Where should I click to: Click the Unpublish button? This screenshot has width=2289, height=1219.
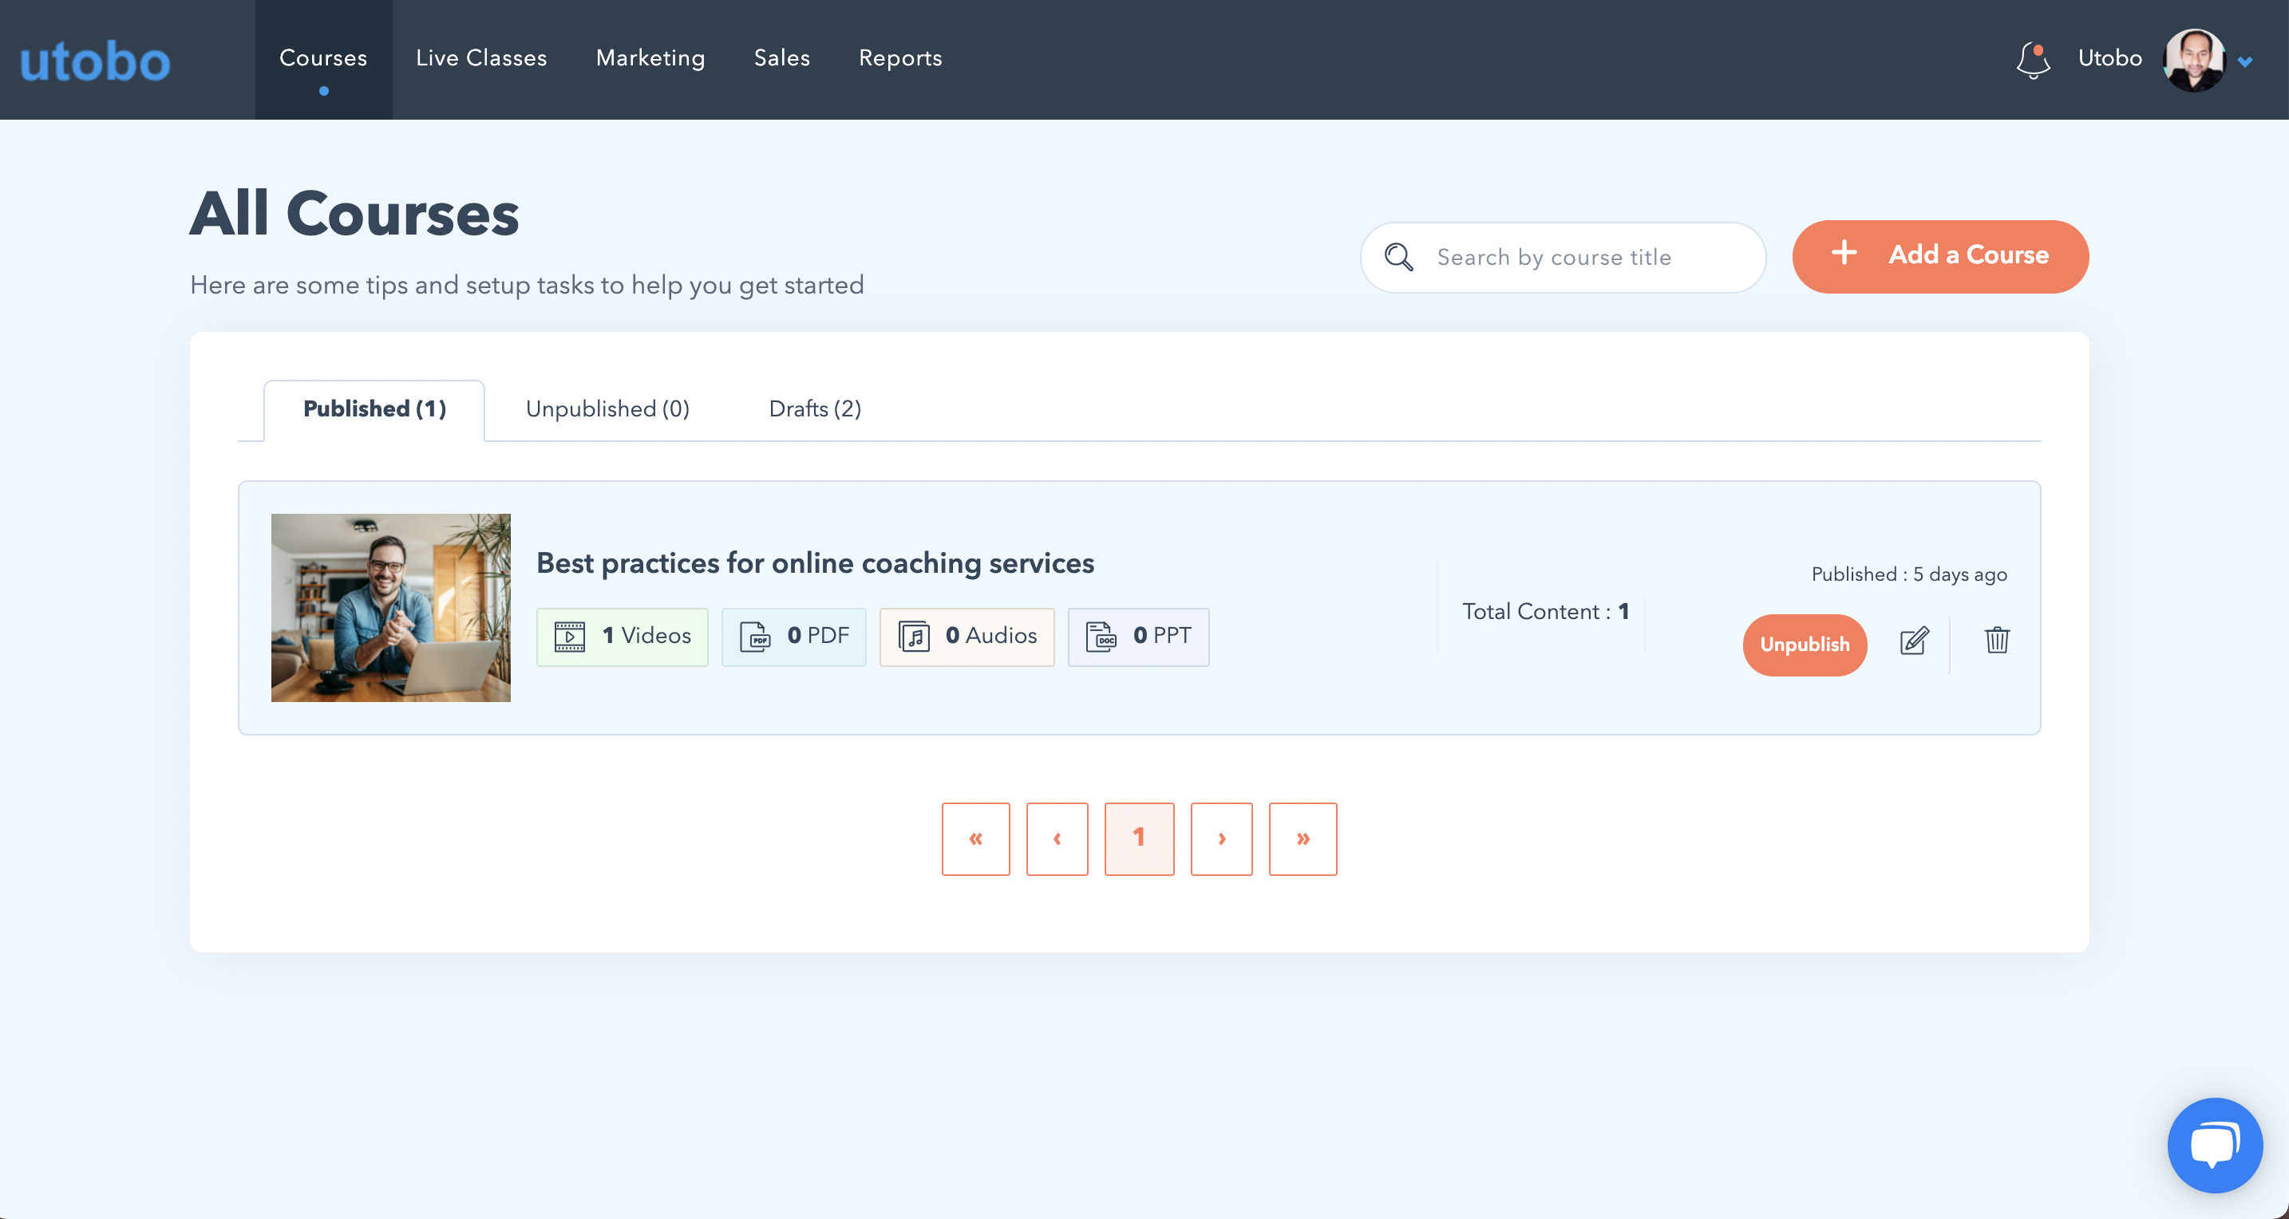1804,644
